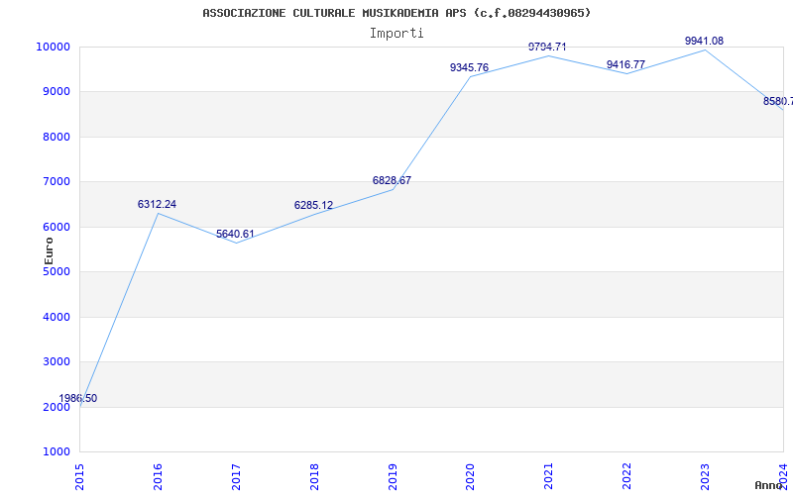Click the 9345.76 data label
793x495 pixels.
point(469,67)
